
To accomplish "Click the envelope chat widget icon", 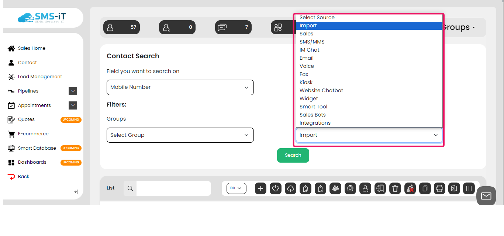I will pos(486,195).
